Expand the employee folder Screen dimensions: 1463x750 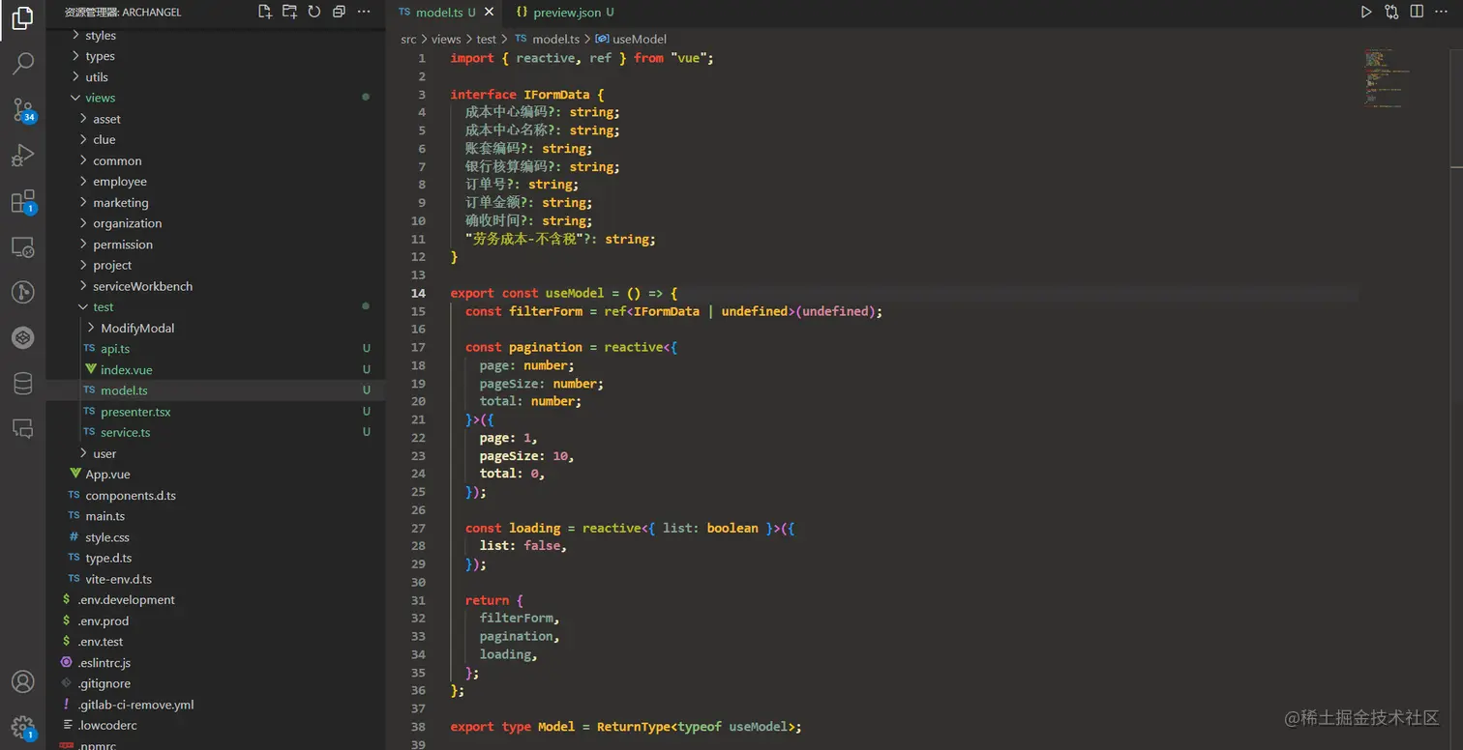pyautogui.click(x=215, y=182)
